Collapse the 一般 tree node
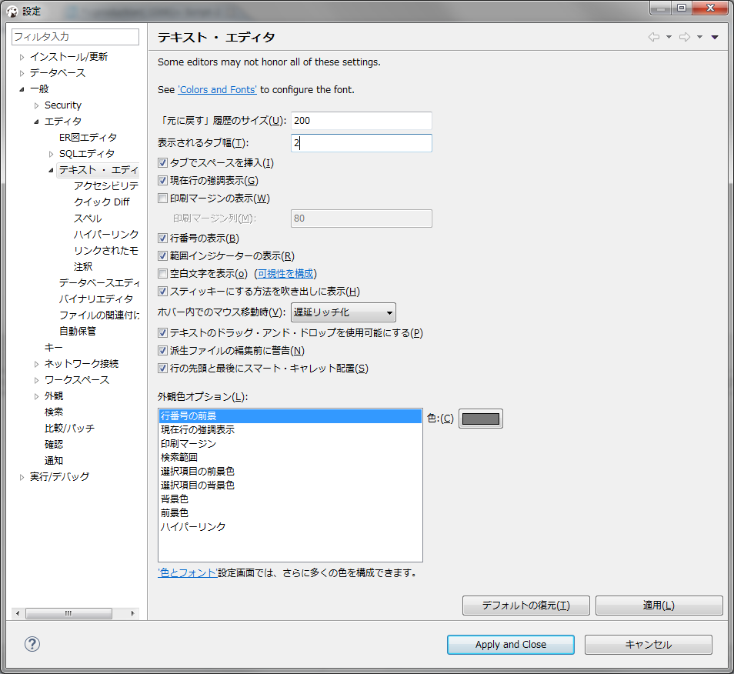 tap(22, 89)
